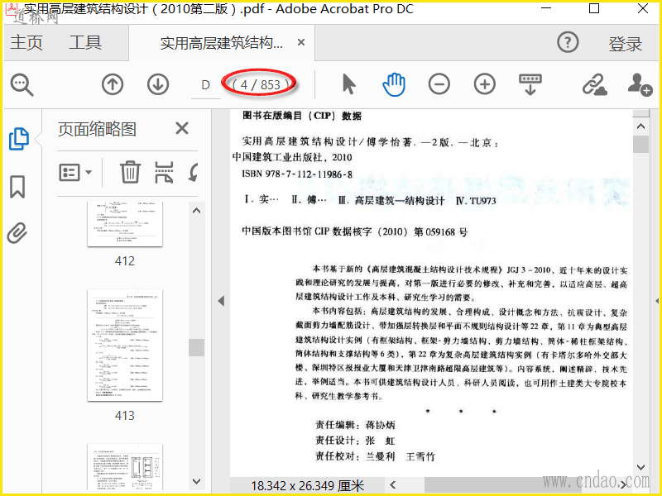Click the 图书在版编目 (CIP) 数据 heading
662x496 pixels.
point(302,116)
